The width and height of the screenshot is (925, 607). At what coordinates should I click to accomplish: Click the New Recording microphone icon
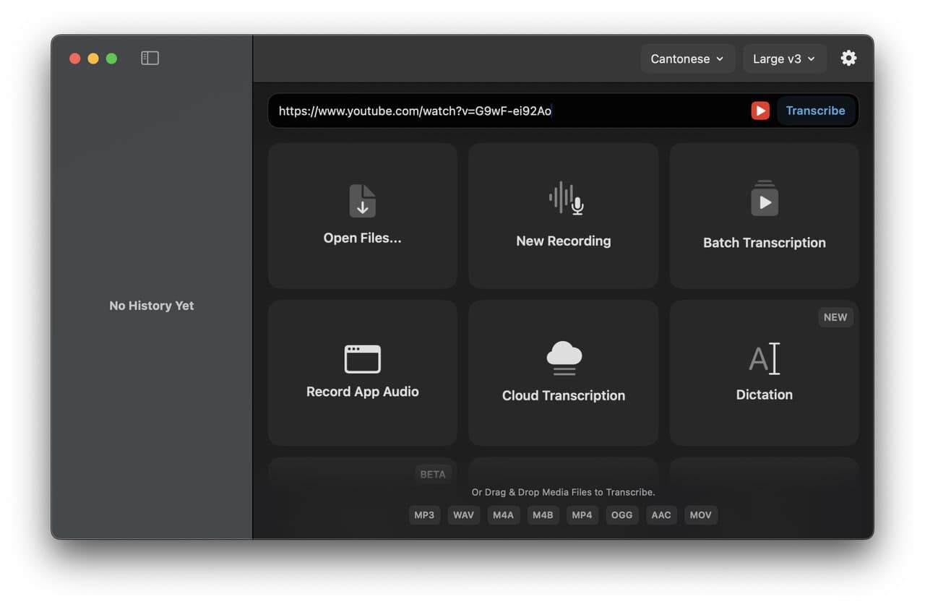click(x=565, y=199)
